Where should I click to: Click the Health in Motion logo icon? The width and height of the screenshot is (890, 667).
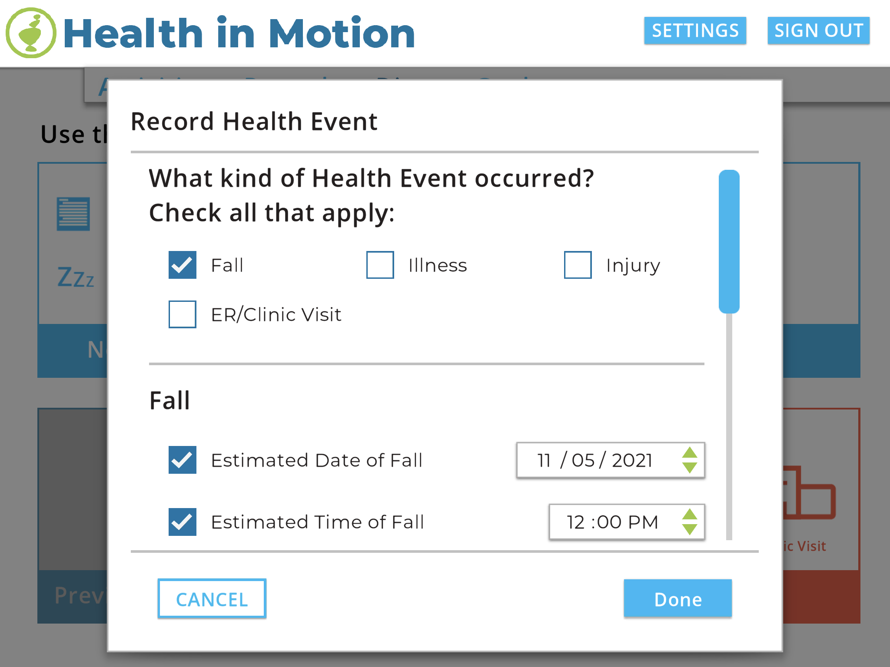31,33
